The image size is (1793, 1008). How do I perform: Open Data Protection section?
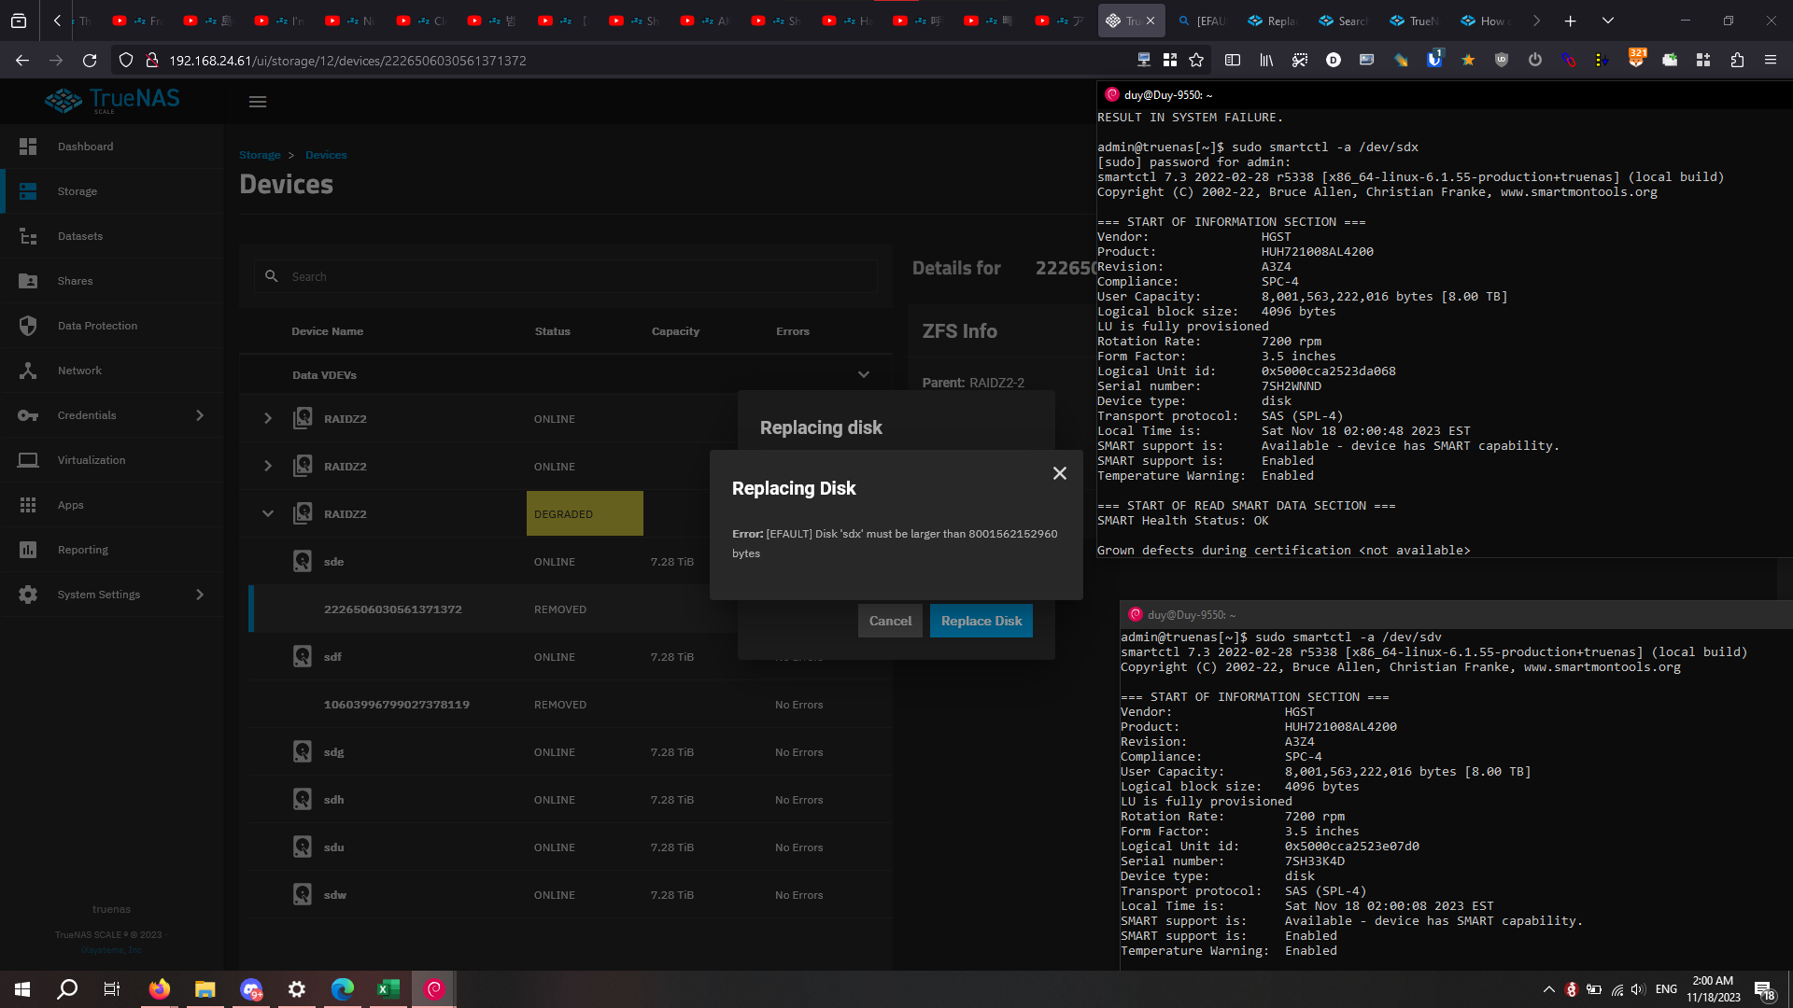[x=112, y=326]
